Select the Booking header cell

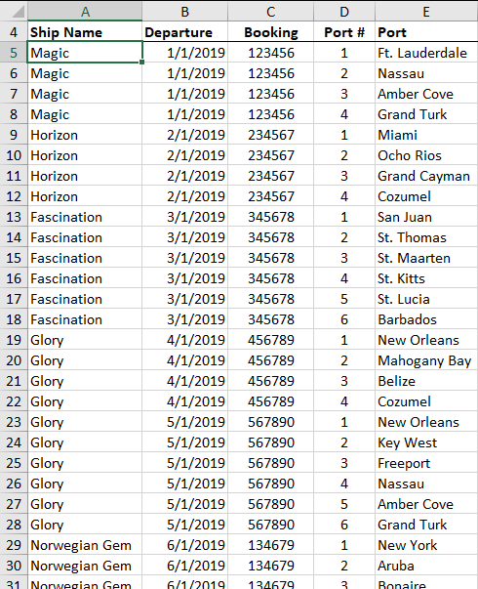coord(271,32)
